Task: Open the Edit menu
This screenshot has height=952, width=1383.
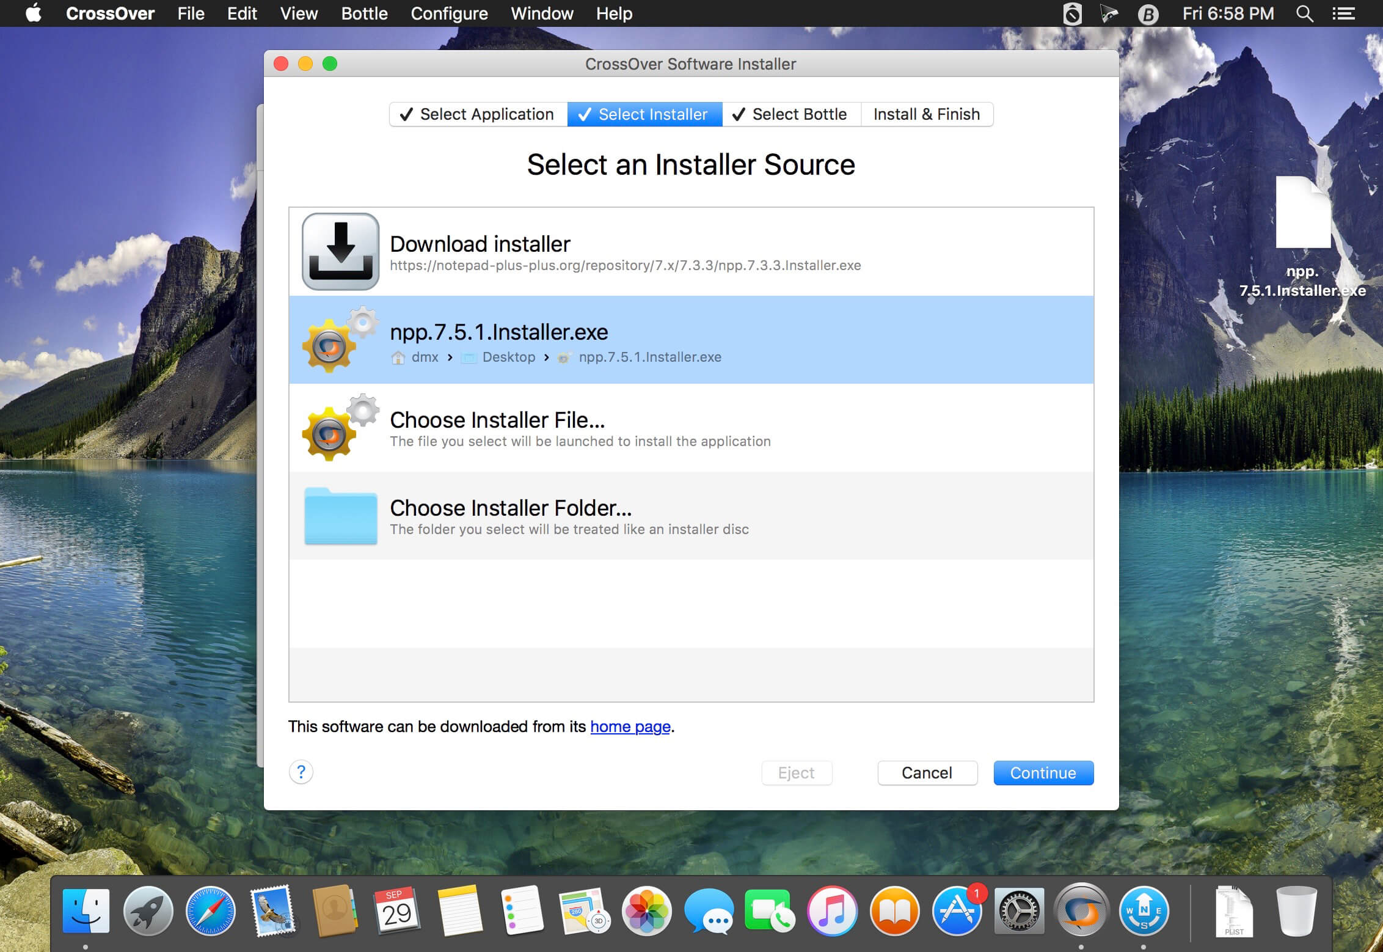Action: [x=242, y=13]
